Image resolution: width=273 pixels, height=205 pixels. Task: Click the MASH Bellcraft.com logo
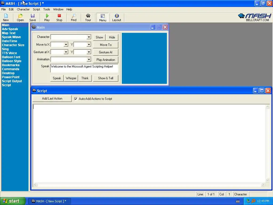point(255,17)
